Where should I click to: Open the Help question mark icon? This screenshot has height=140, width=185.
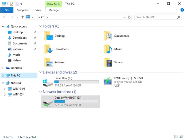pos(182,10)
